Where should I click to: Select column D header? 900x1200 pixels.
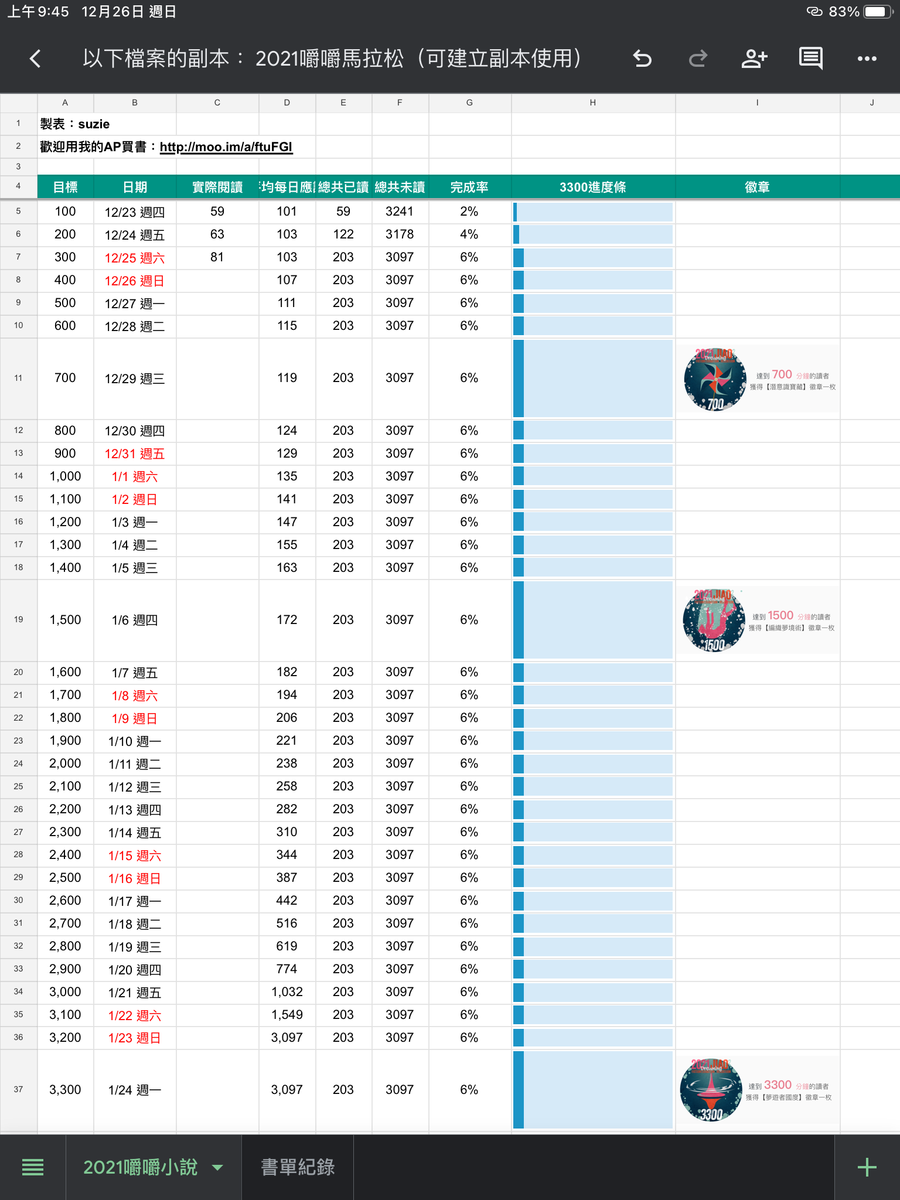[x=287, y=103]
